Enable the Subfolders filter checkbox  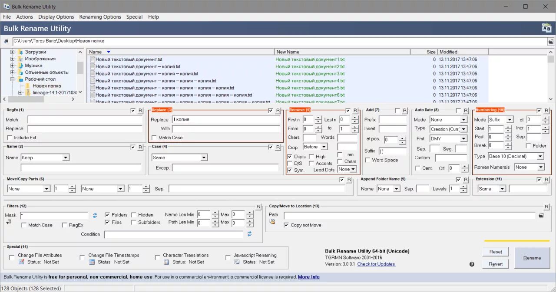(x=134, y=223)
